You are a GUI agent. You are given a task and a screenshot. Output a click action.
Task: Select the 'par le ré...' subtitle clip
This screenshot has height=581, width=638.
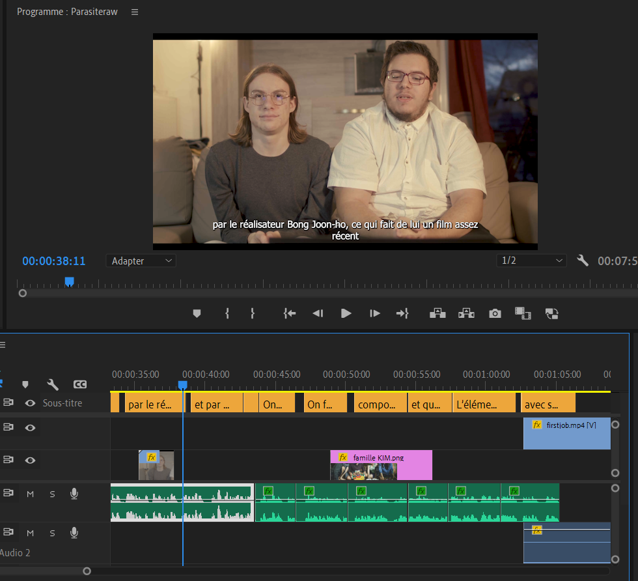(x=154, y=403)
